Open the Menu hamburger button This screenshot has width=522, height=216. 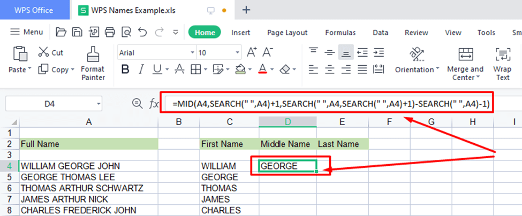pyautogui.click(x=27, y=32)
